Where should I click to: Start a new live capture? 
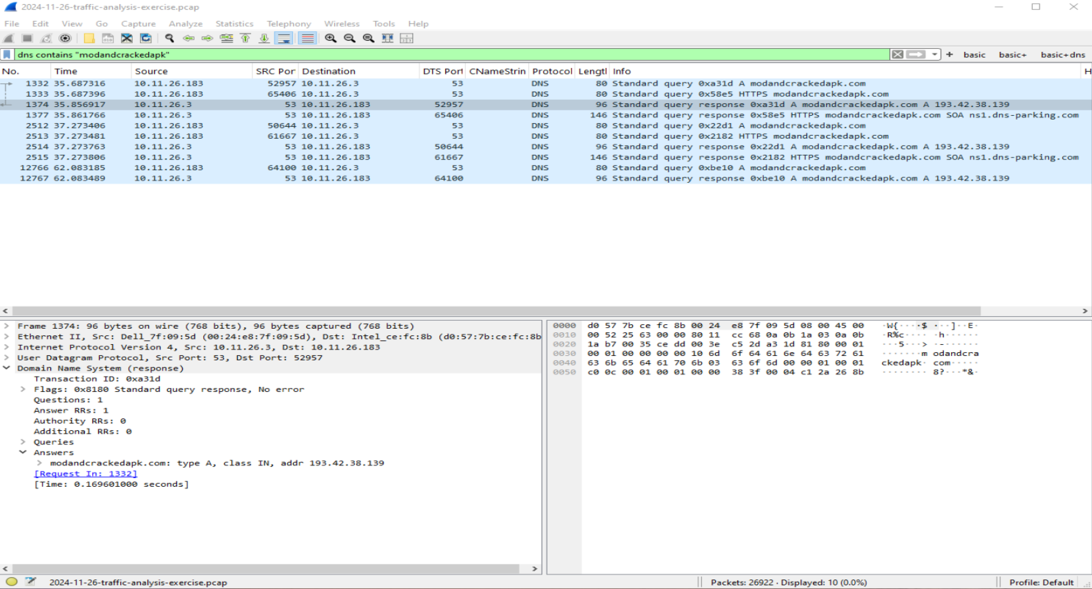coord(8,38)
